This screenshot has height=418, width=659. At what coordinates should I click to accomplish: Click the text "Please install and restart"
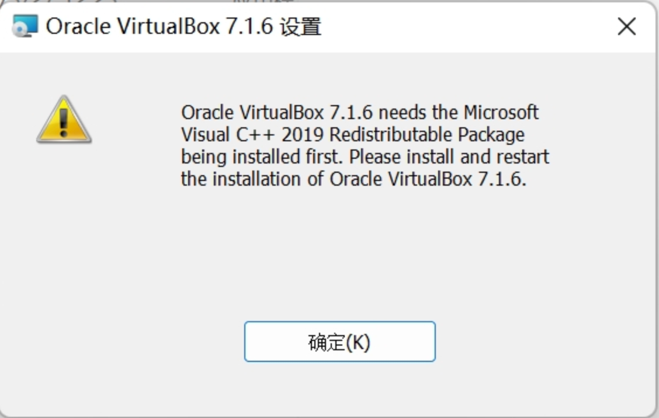click(449, 157)
